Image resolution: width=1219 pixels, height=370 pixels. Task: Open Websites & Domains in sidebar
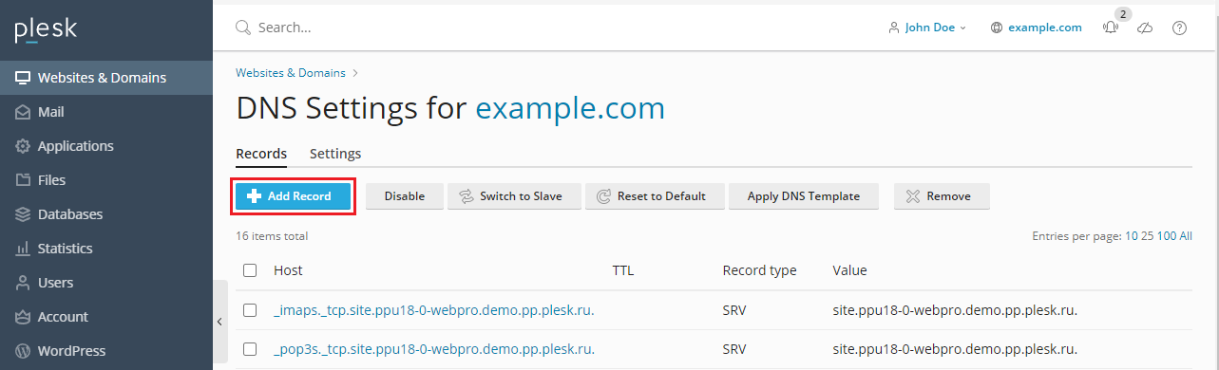(106, 78)
